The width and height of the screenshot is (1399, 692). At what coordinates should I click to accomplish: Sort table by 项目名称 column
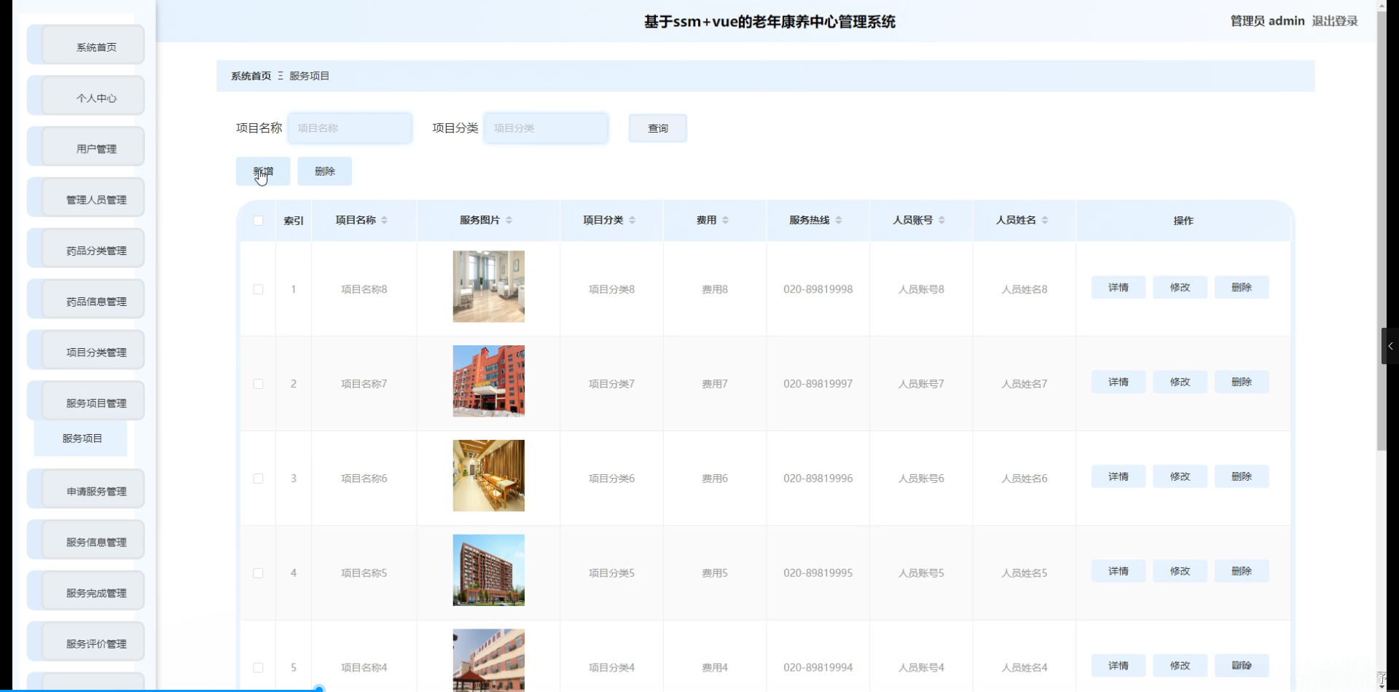[x=384, y=220]
